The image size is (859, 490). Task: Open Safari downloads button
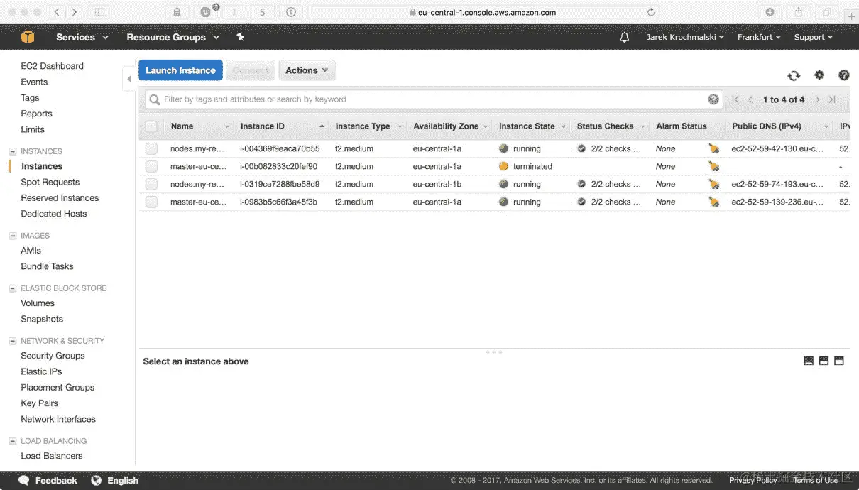tap(770, 12)
